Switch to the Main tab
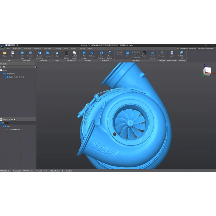The image size is (216, 216). tap(8, 49)
